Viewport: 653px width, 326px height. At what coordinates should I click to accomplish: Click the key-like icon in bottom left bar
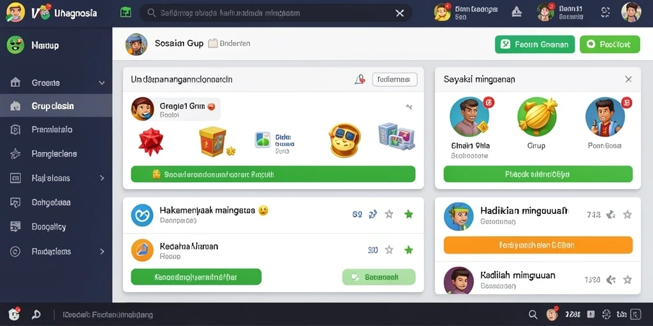click(x=36, y=315)
